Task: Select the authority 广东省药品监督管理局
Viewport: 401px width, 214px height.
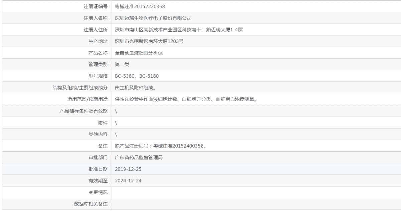Action: coord(139,157)
